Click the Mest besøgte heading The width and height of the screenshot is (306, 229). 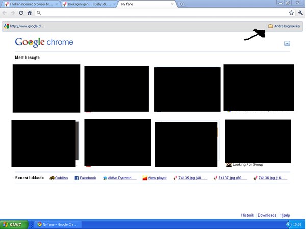click(x=28, y=58)
